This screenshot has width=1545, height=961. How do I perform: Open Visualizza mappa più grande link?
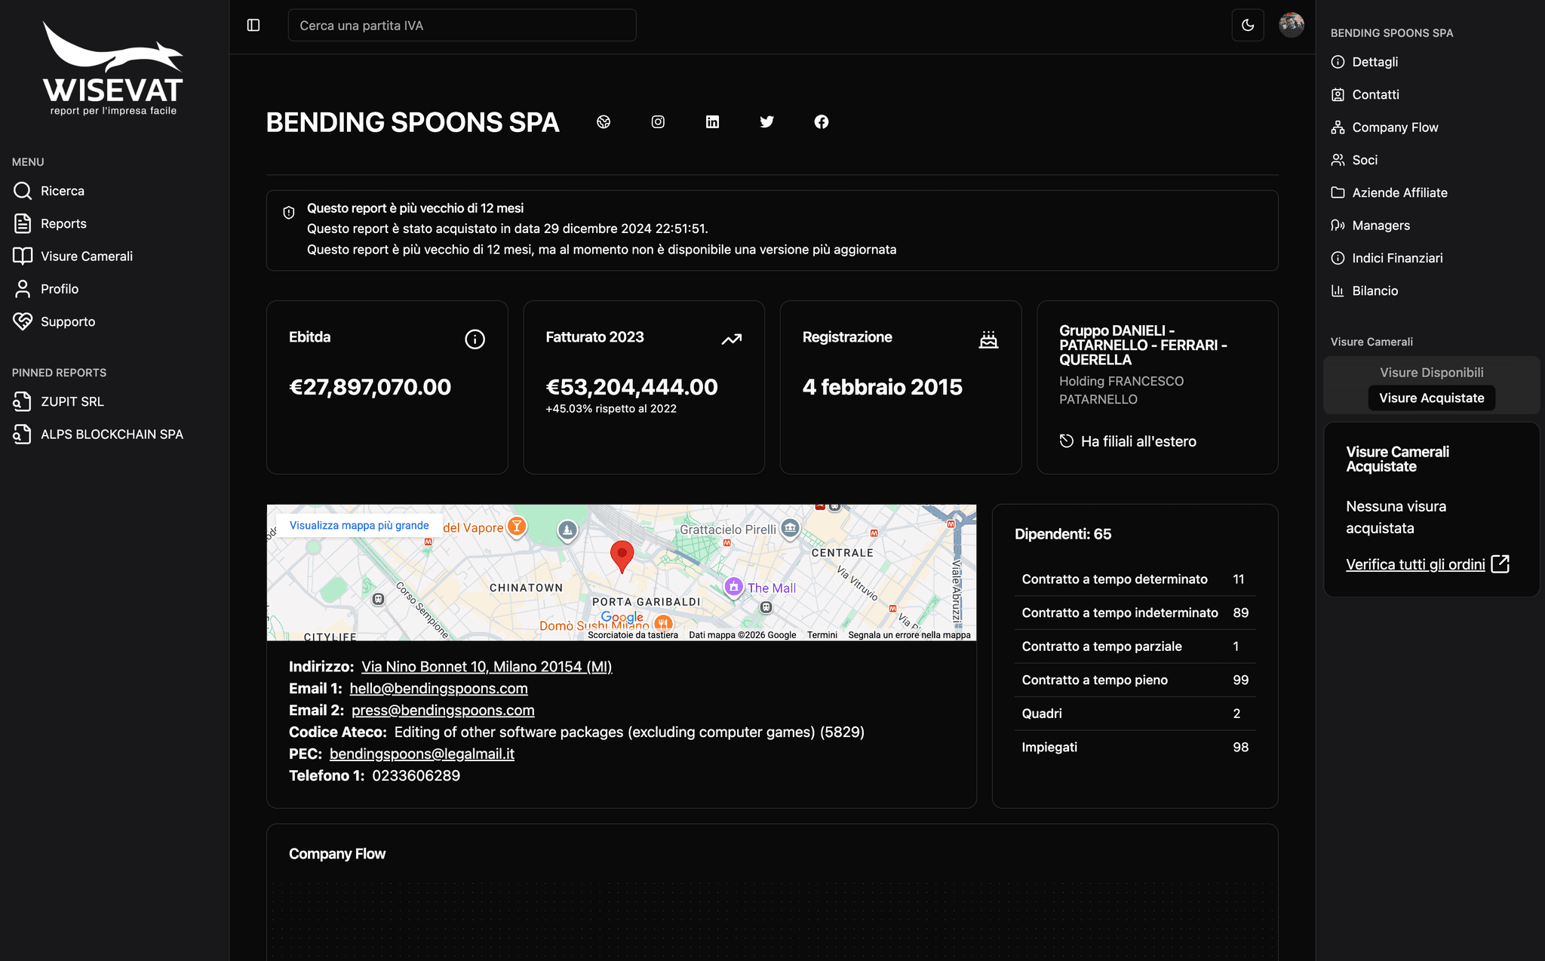(360, 524)
